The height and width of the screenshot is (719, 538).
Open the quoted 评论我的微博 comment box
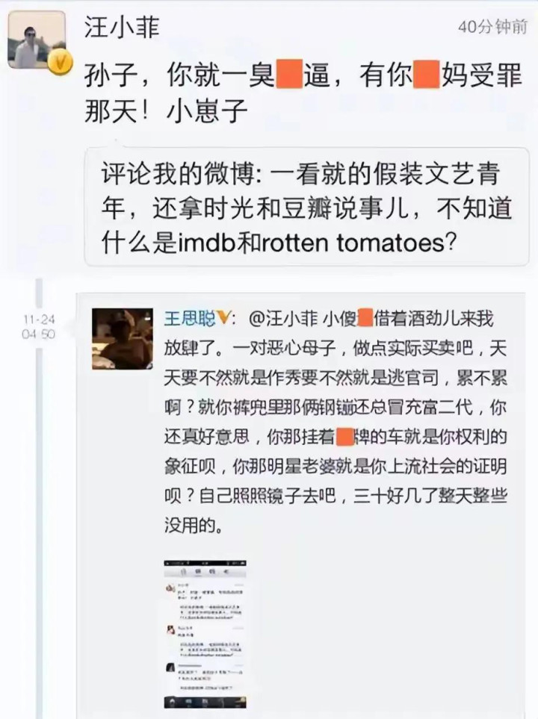pos(306,208)
